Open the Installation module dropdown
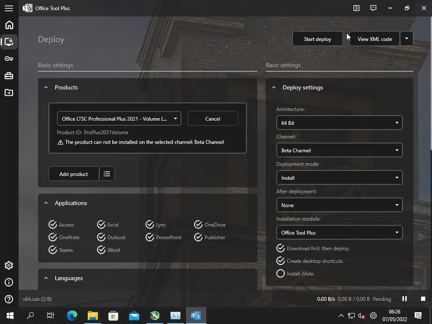 pyautogui.click(x=340, y=233)
